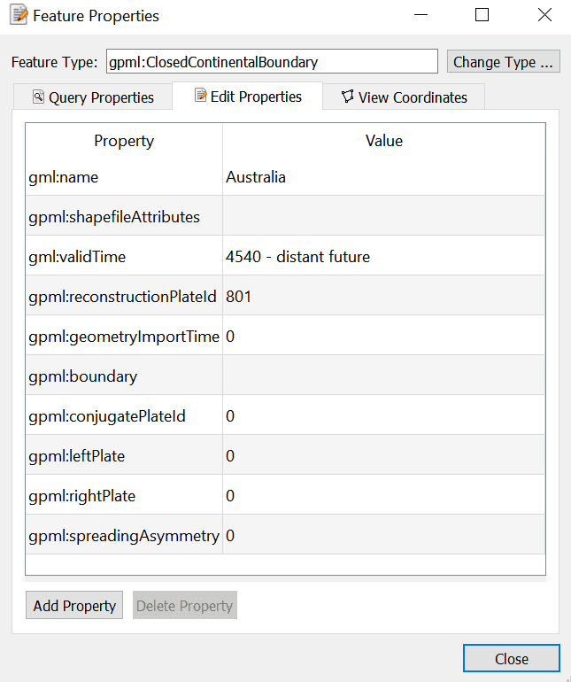Switch to the Query Properties tab

tap(92, 97)
